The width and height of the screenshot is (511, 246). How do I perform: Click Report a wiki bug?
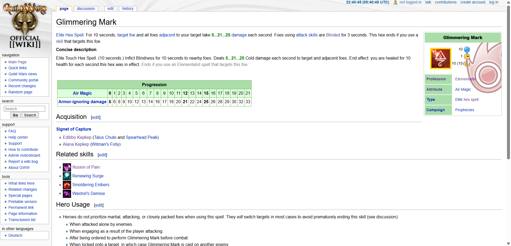(23, 161)
